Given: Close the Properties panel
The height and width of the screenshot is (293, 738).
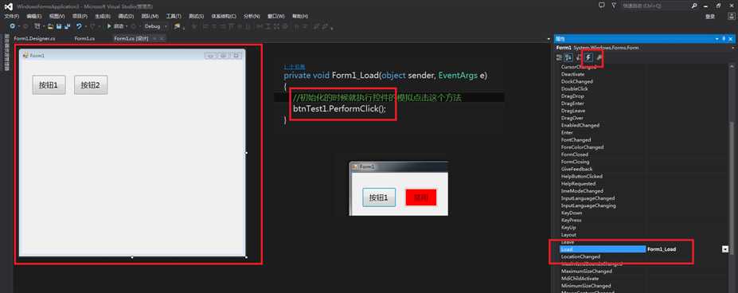Looking at the screenshot, I should [731, 39].
